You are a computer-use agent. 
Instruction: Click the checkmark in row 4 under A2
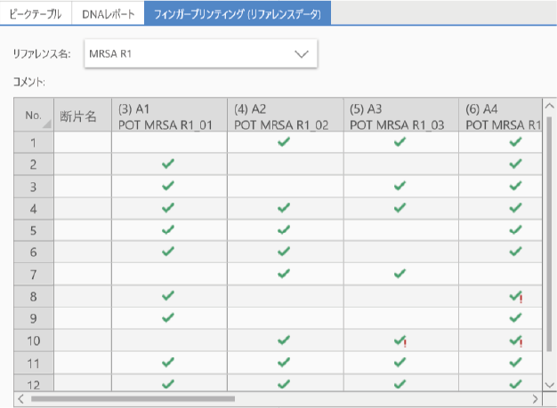click(x=284, y=207)
